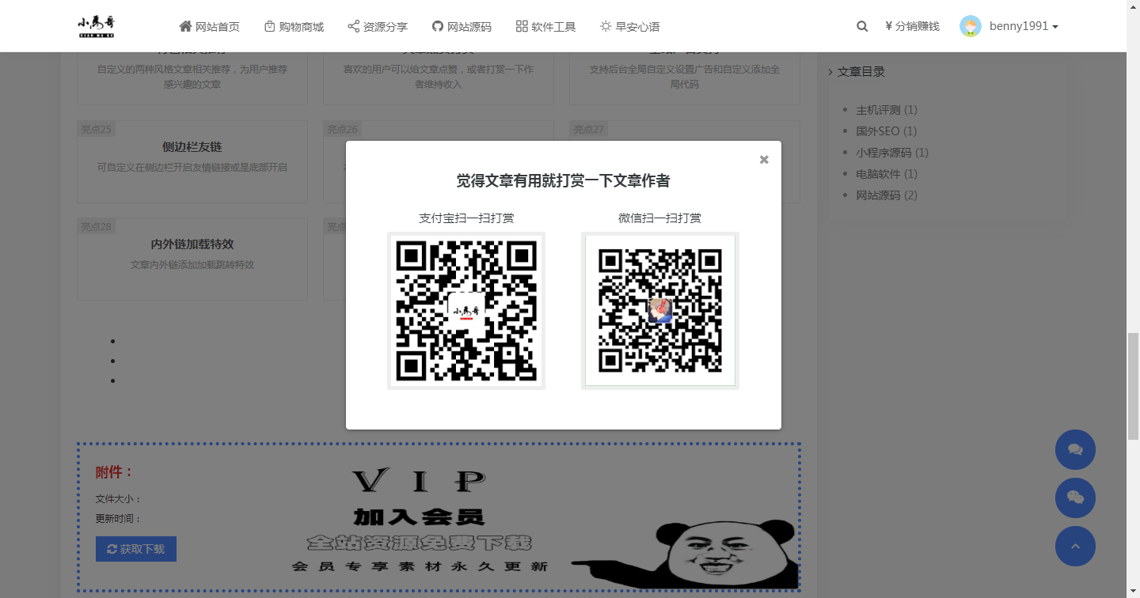
Task: Click the Alipay QR code image
Action: [466, 311]
